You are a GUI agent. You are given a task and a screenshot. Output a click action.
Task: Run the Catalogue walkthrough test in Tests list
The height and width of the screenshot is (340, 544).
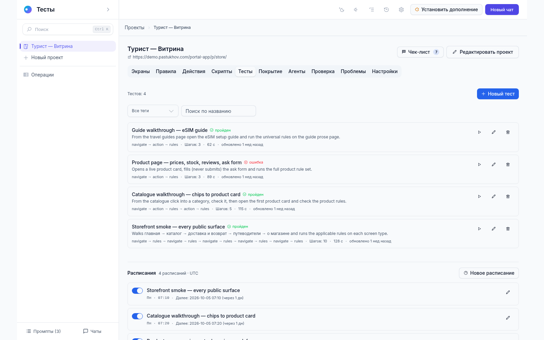click(479, 197)
